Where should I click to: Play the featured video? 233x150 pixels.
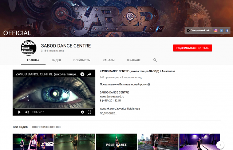[x=19, y=112]
